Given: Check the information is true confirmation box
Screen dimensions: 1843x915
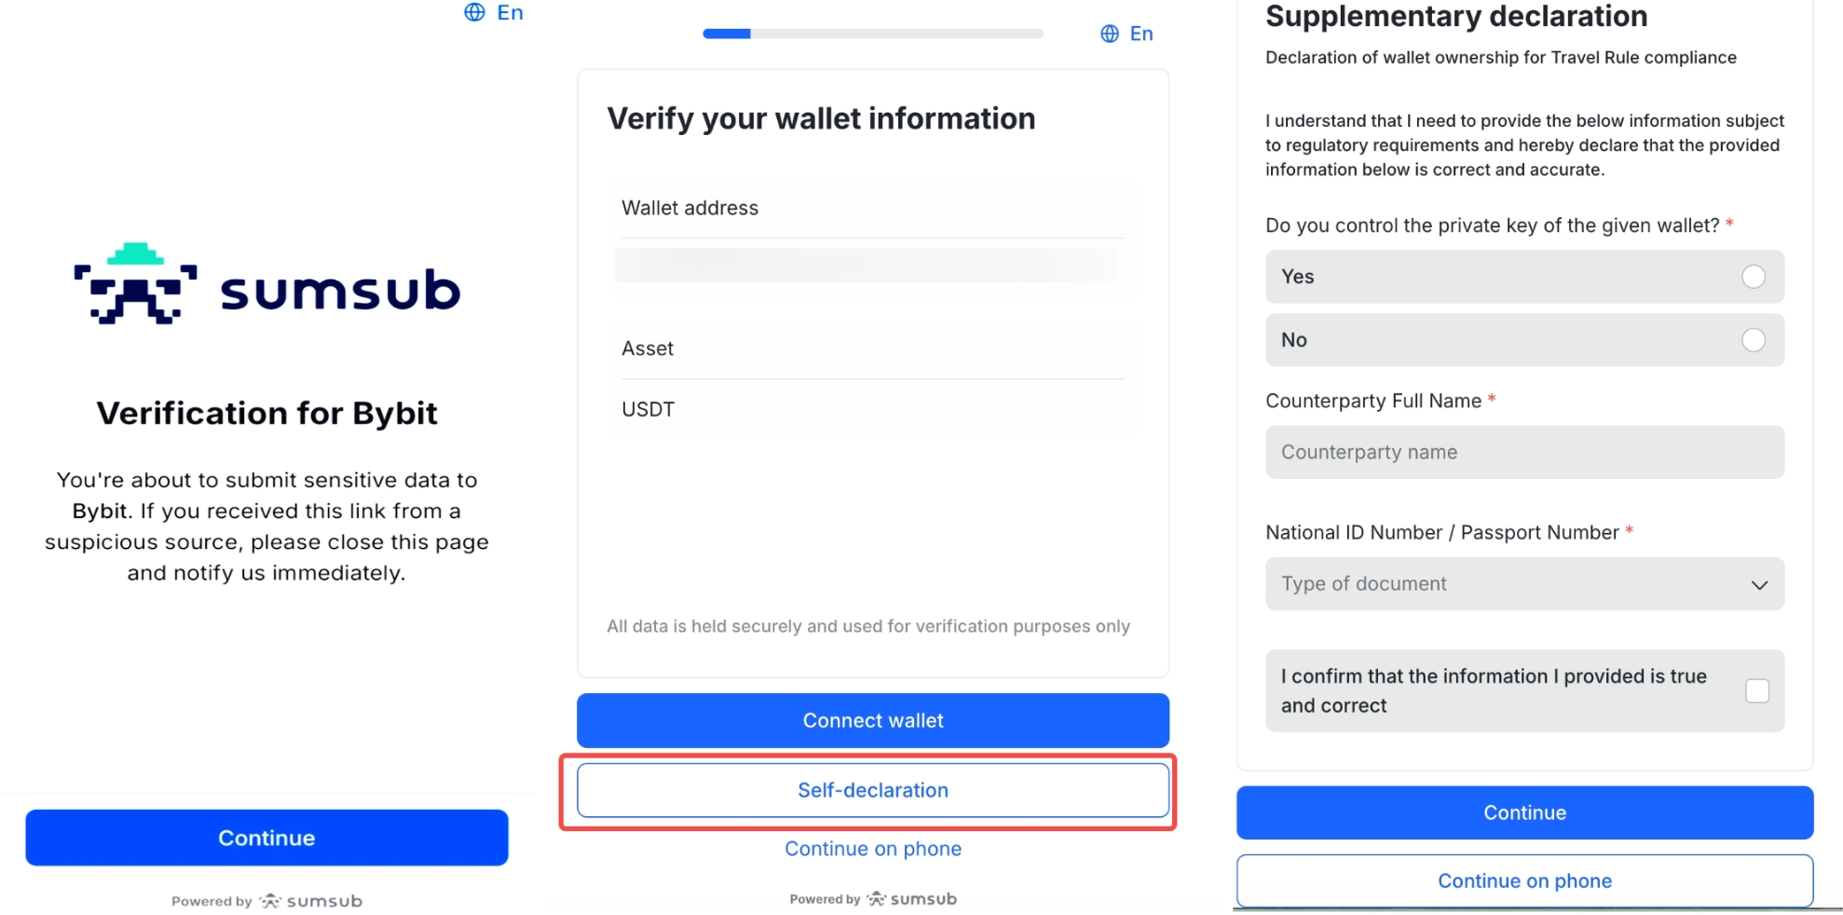Looking at the screenshot, I should (1756, 690).
